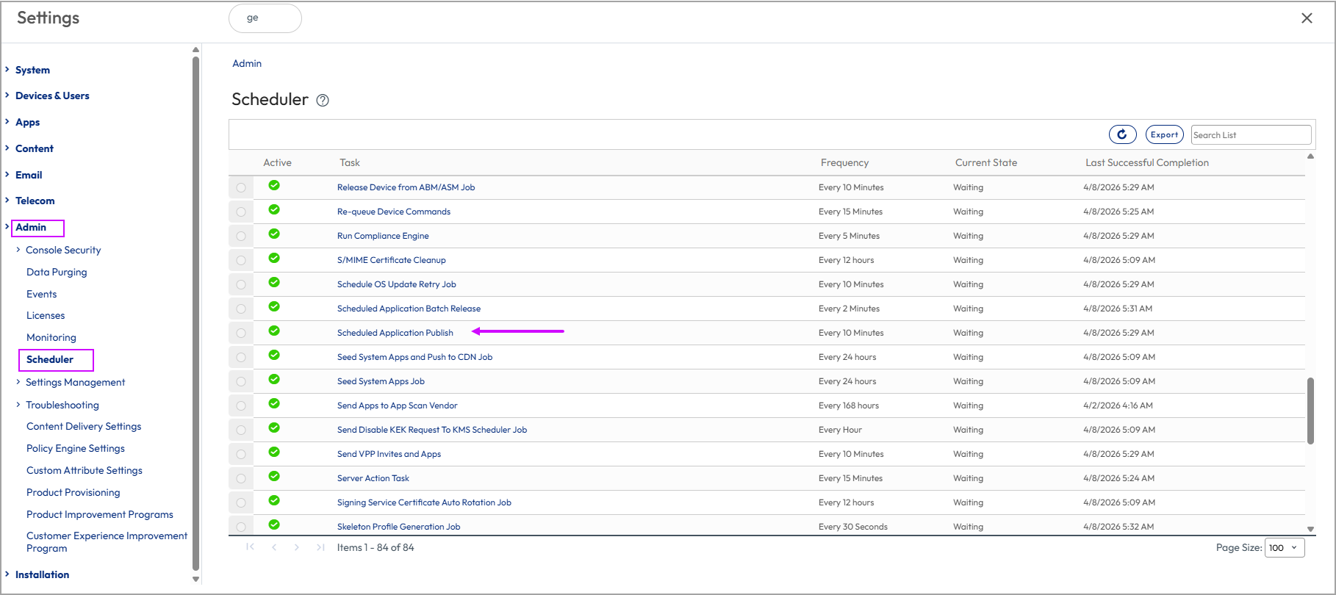Select radio for Release Device from ABM/ASM Job
1336x595 pixels.
[x=241, y=188]
